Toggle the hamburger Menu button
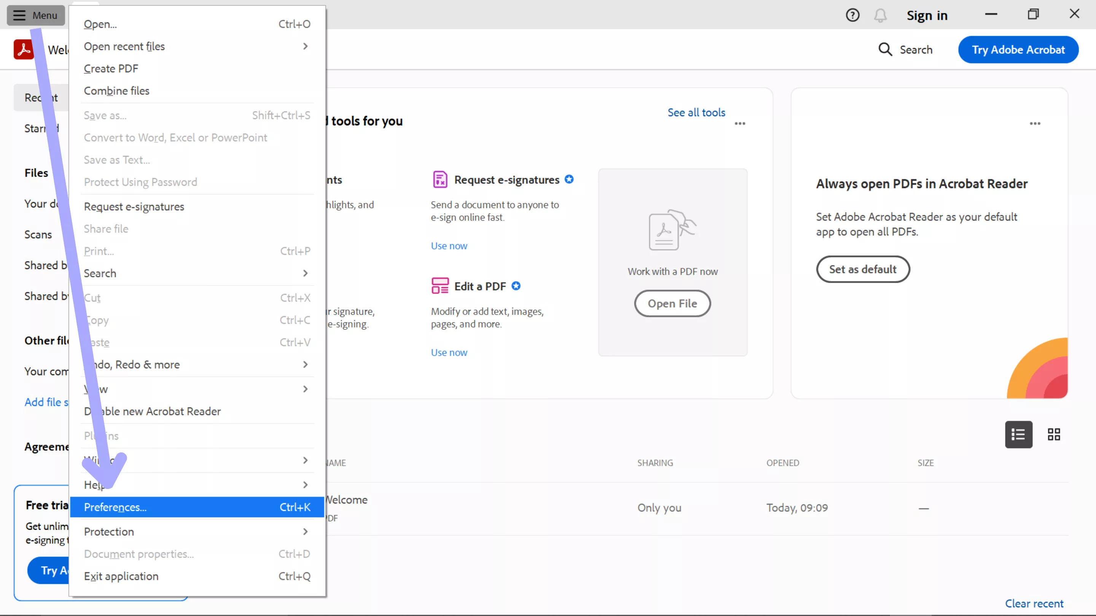The height and width of the screenshot is (616, 1096). click(36, 15)
